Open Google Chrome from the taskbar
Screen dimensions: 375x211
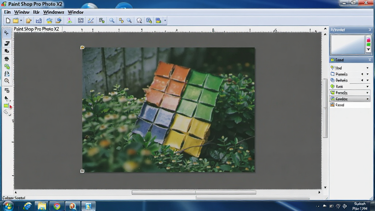point(57,206)
